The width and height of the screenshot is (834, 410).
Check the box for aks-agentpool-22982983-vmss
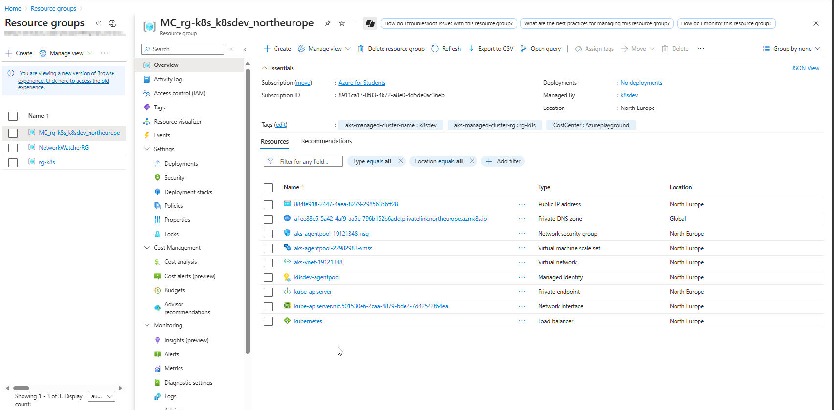[268, 249]
